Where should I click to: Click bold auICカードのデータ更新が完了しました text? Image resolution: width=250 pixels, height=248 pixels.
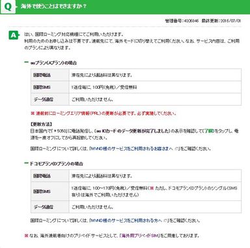[132, 131]
